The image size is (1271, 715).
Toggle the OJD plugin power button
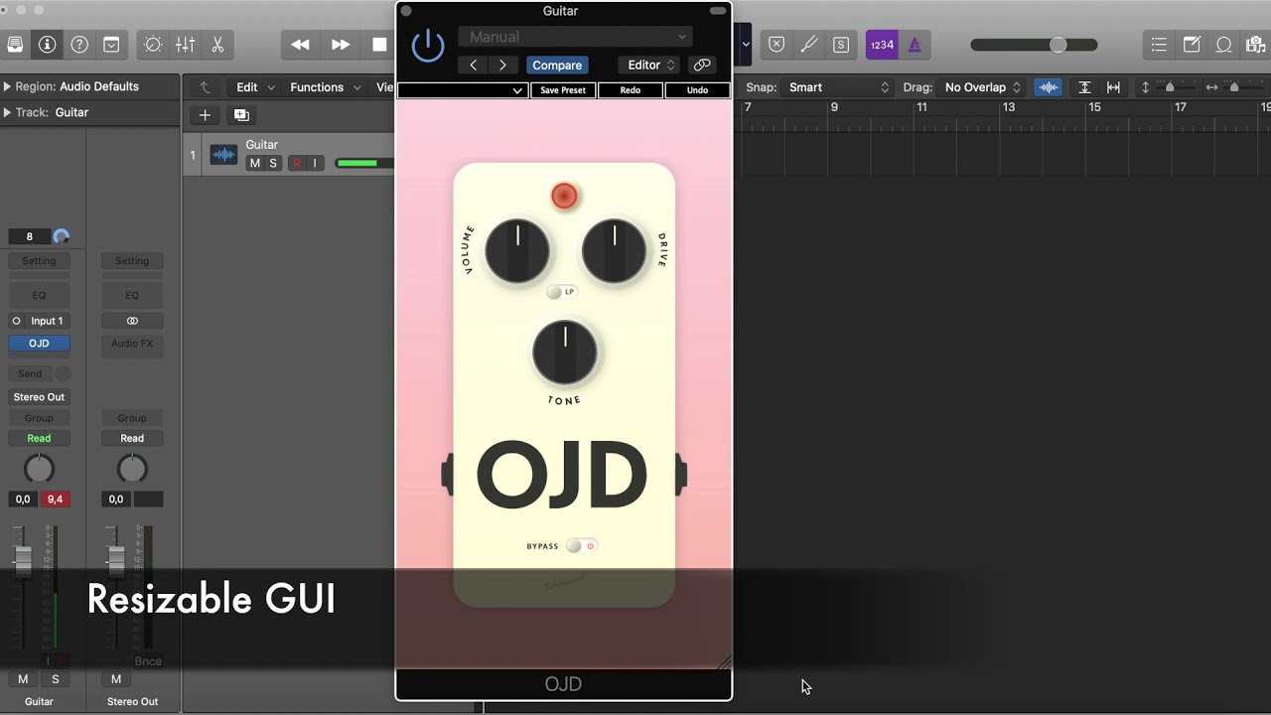[x=428, y=46]
